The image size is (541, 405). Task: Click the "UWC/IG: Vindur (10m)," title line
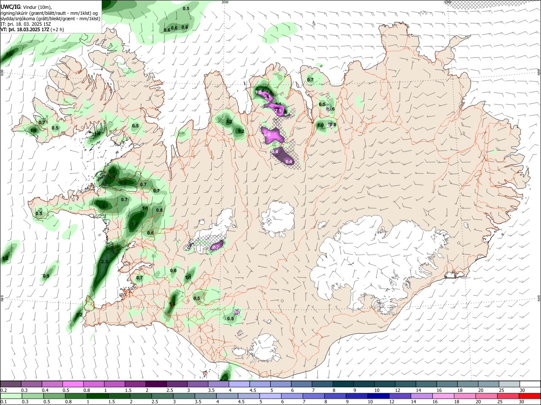pos(26,7)
